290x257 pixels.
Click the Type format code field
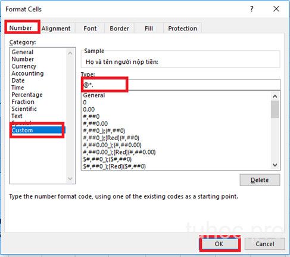pos(180,85)
